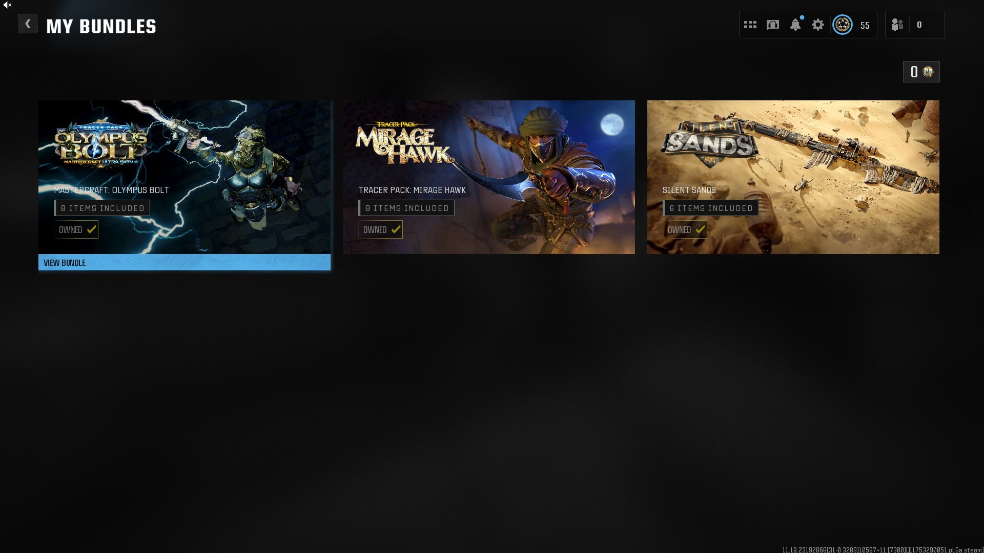This screenshot has width=984, height=553.
Task: Open the settings gear
Action: point(818,25)
